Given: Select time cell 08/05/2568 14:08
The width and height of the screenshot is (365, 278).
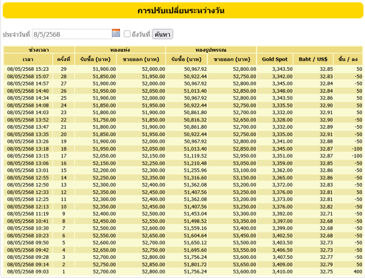Looking at the screenshot, I should point(28,105).
